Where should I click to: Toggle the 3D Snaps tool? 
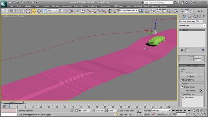click(x=89, y=11)
